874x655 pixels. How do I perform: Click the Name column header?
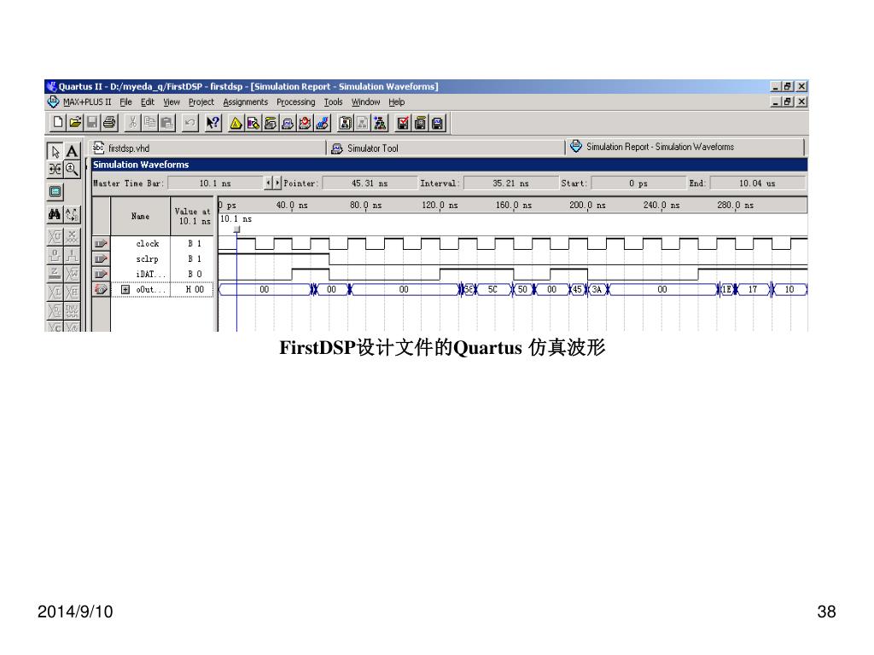[141, 216]
